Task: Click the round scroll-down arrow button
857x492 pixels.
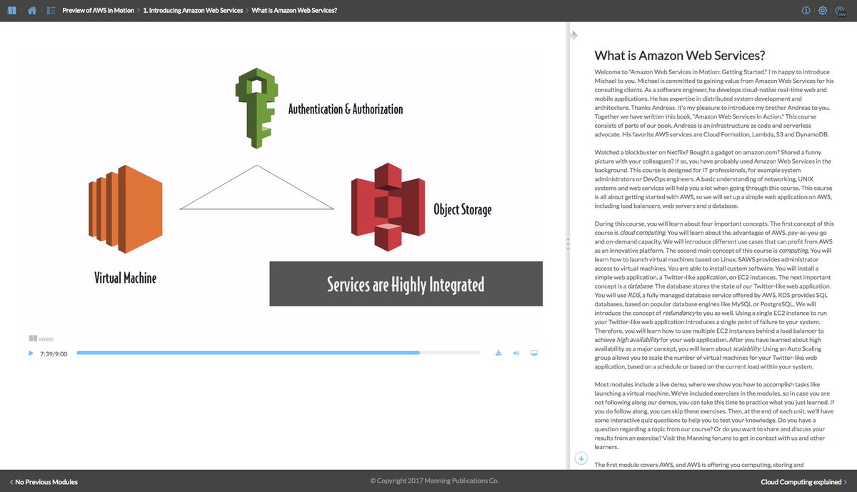Action: click(x=581, y=458)
